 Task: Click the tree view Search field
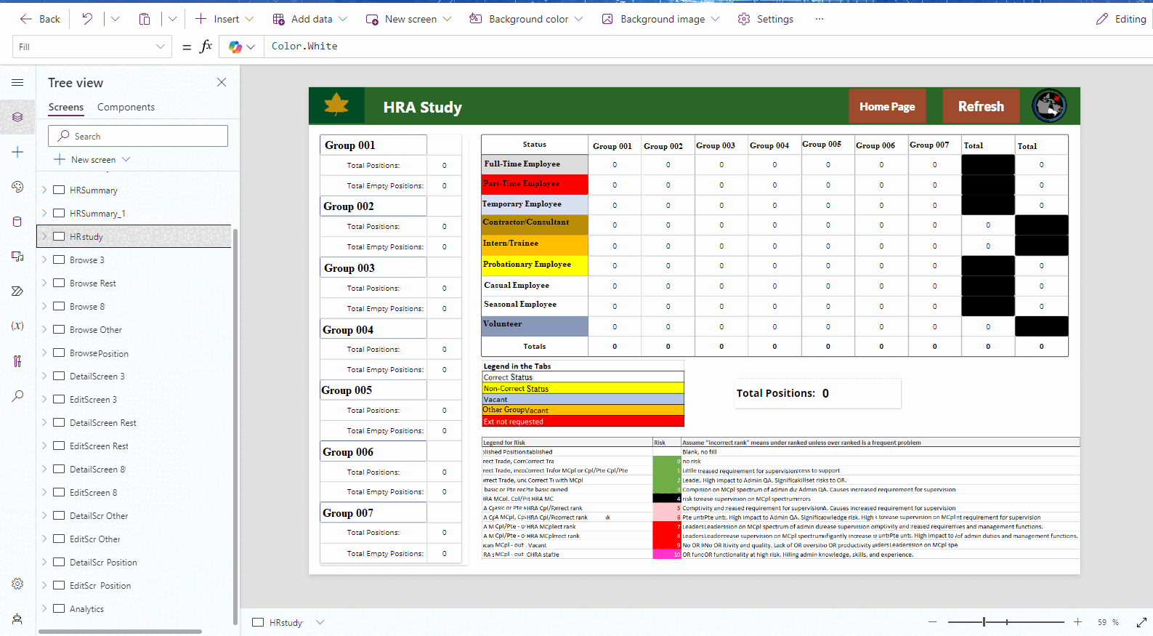[138, 136]
